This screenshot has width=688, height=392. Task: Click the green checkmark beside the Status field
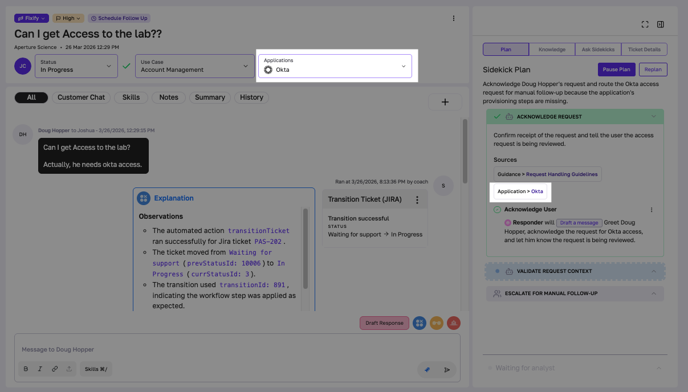point(127,66)
